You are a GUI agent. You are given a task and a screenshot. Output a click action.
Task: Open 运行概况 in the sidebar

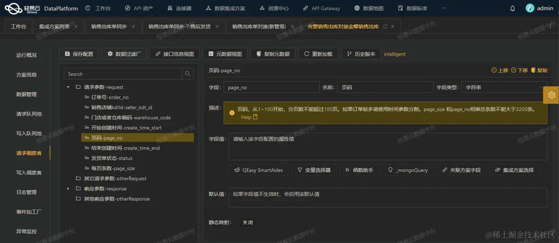pyautogui.click(x=27, y=55)
